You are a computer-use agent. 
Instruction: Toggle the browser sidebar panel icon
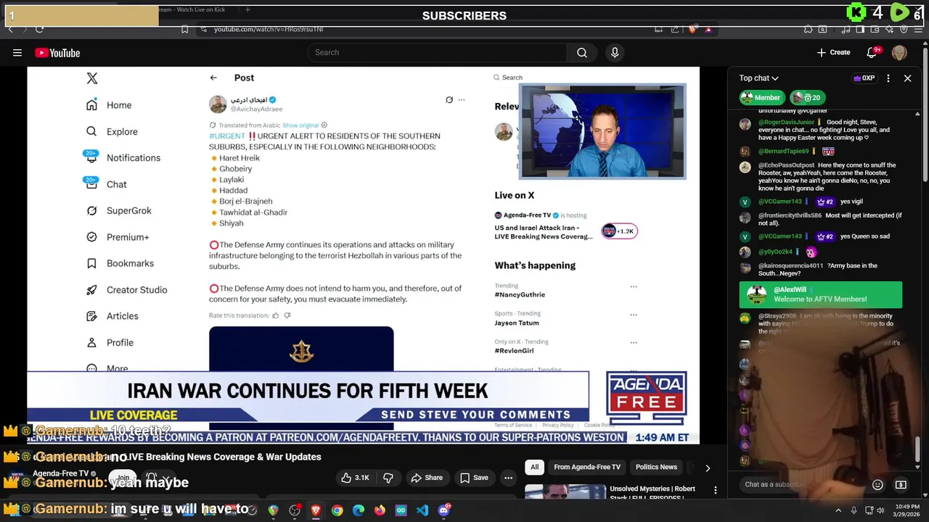(860, 29)
